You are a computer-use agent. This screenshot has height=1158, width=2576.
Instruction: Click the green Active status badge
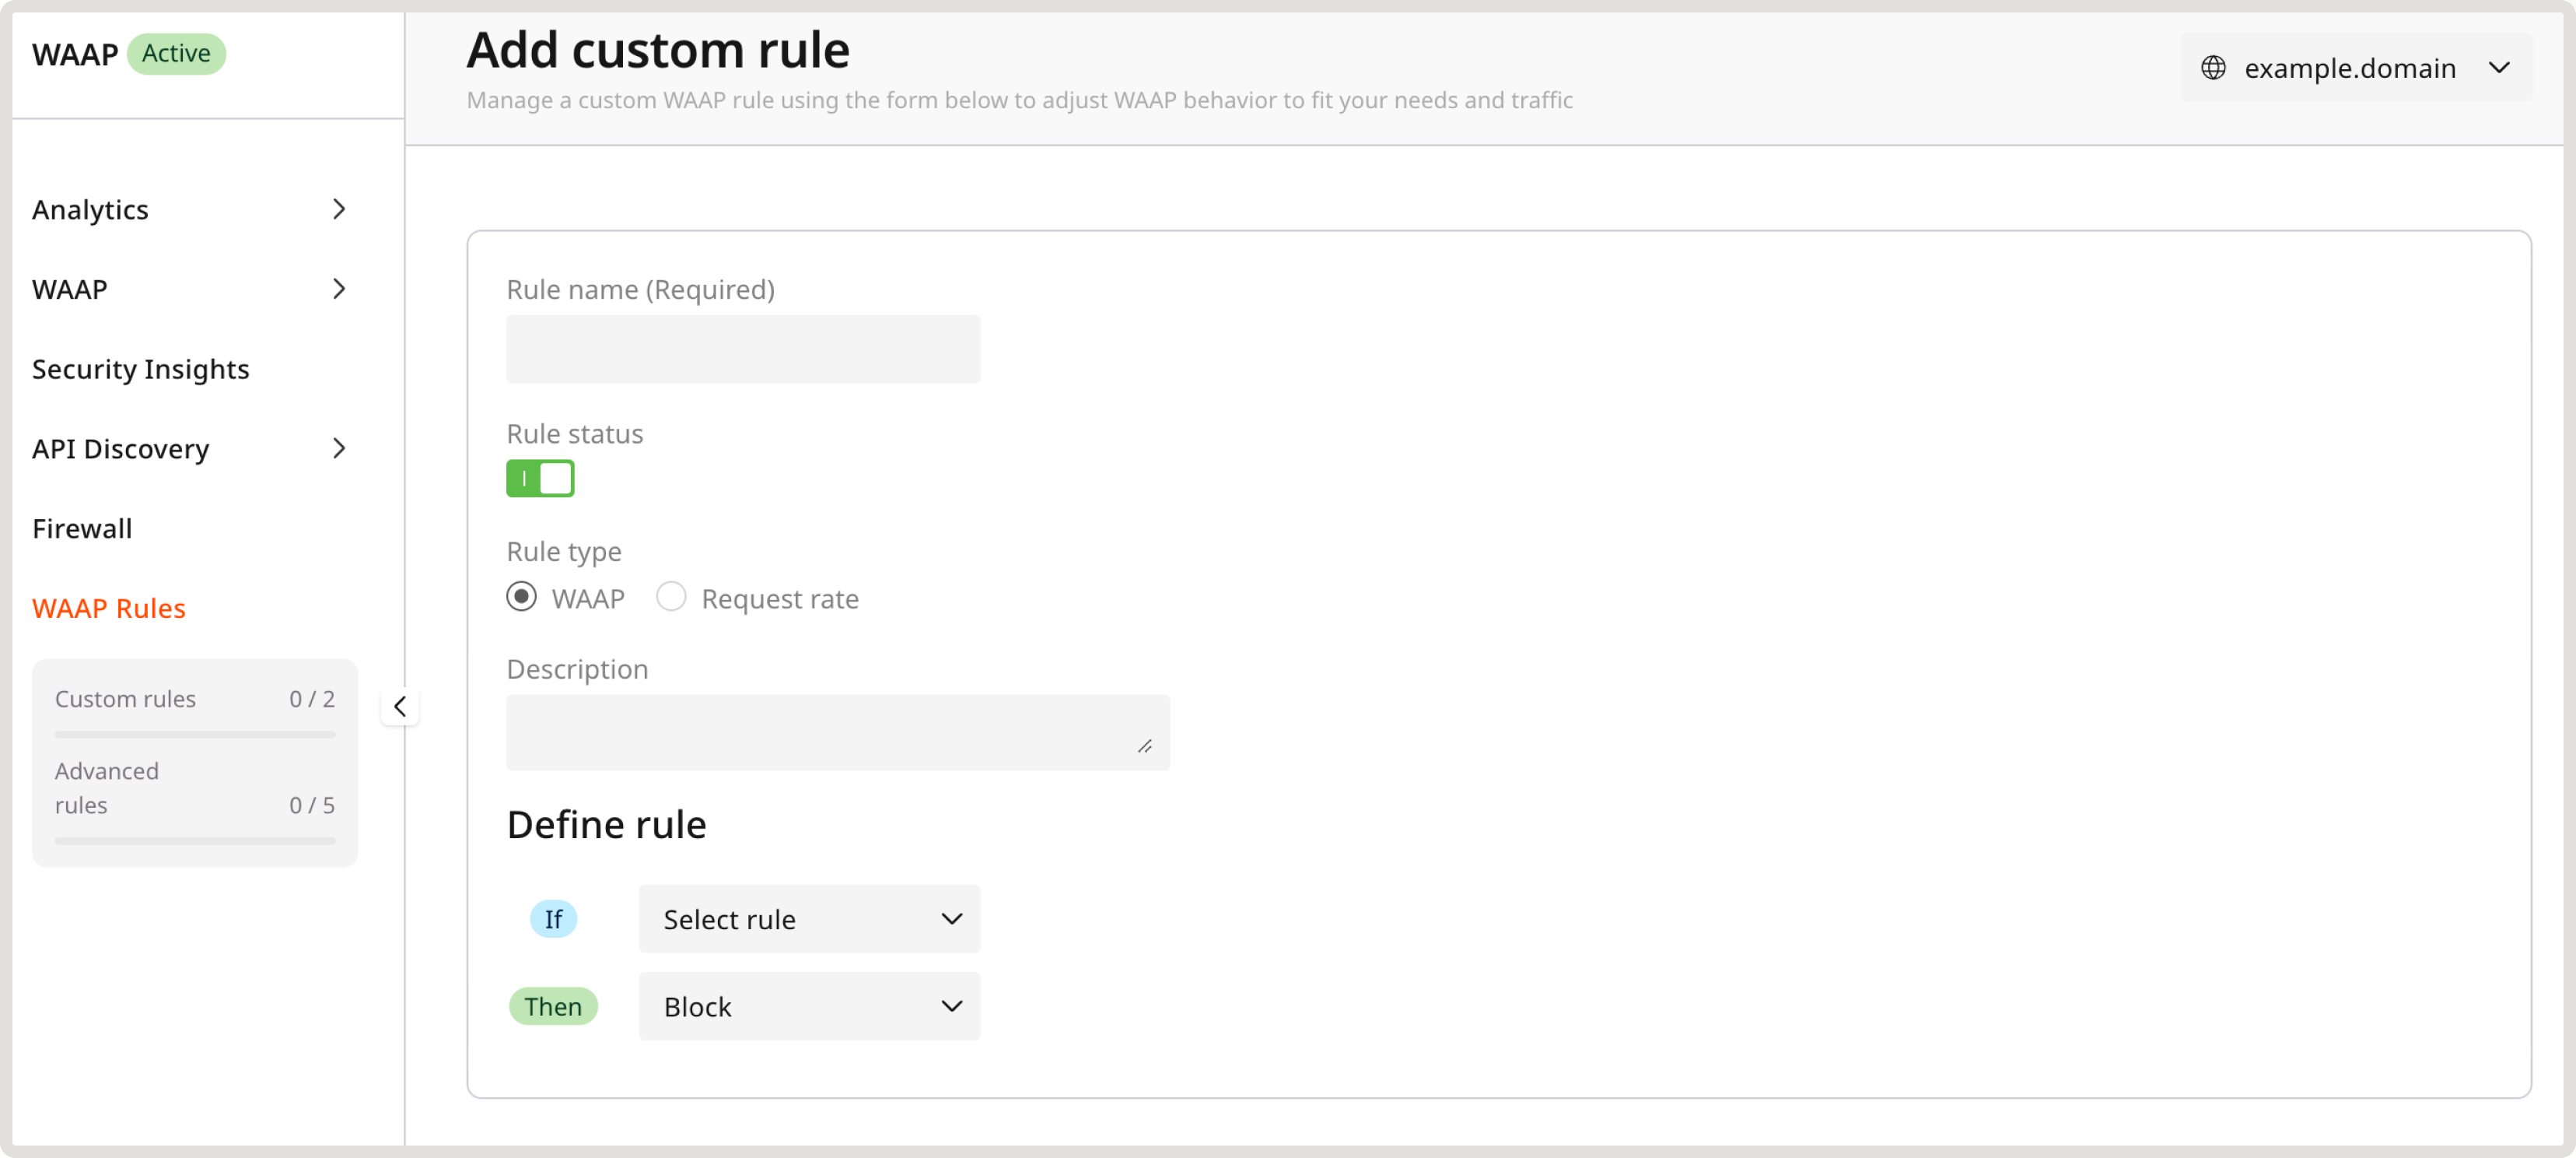click(x=176, y=53)
